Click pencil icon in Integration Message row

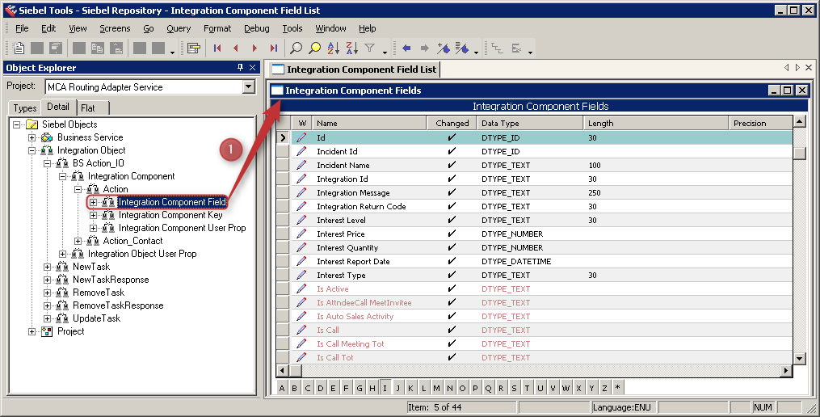(301, 192)
